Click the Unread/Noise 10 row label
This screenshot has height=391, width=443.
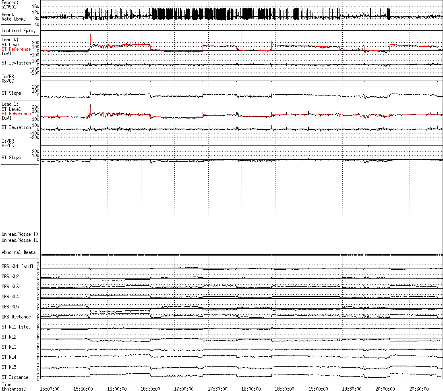tap(20, 234)
